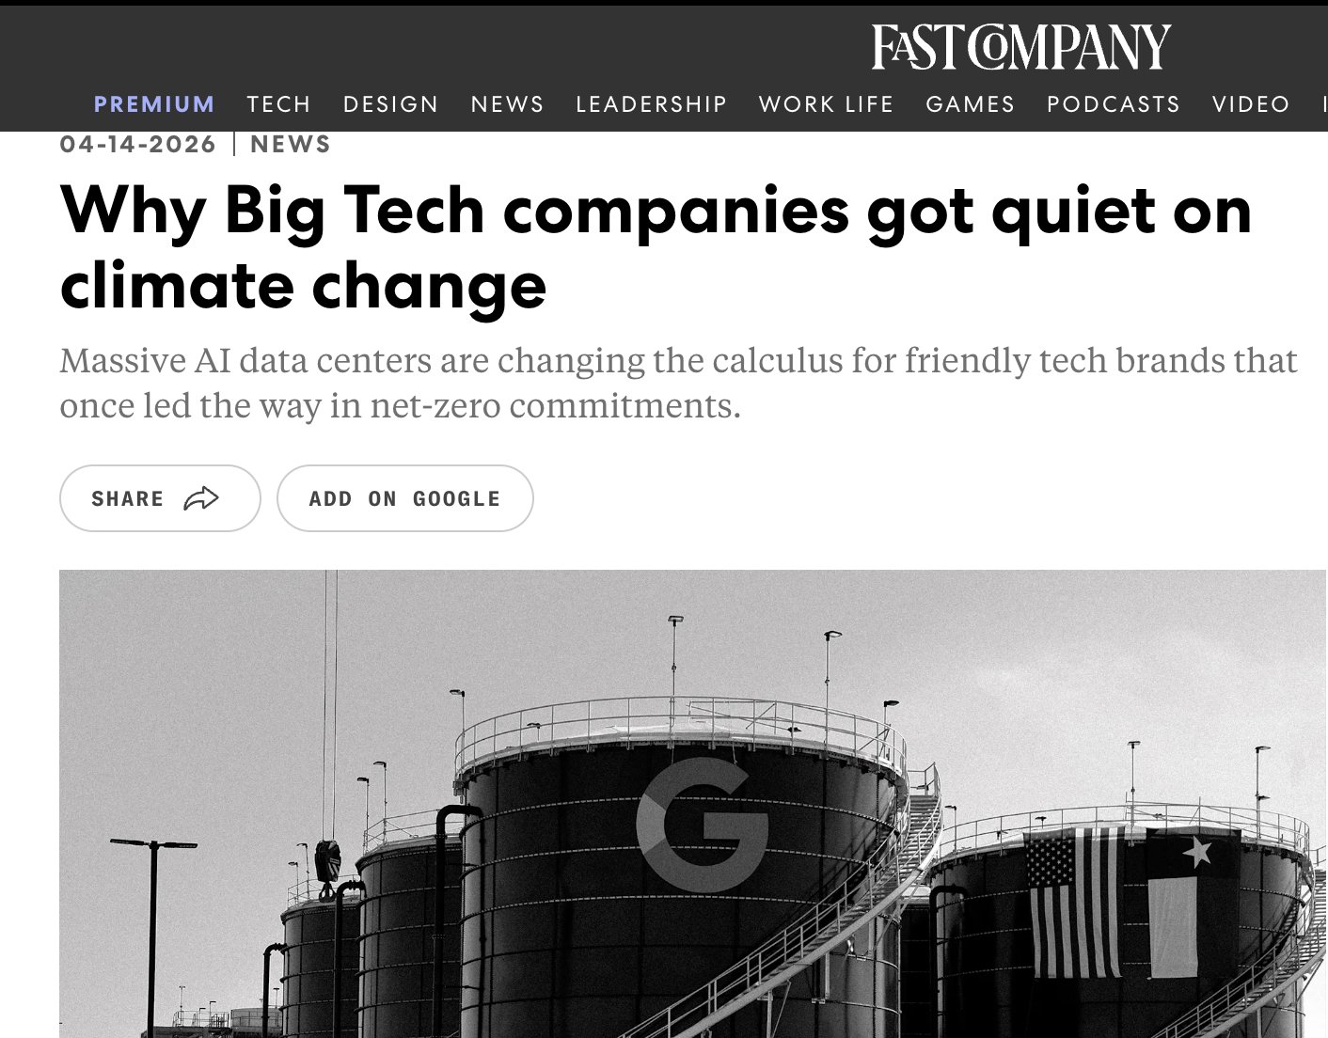Click the Google G logo on the tank

[702, 826]
